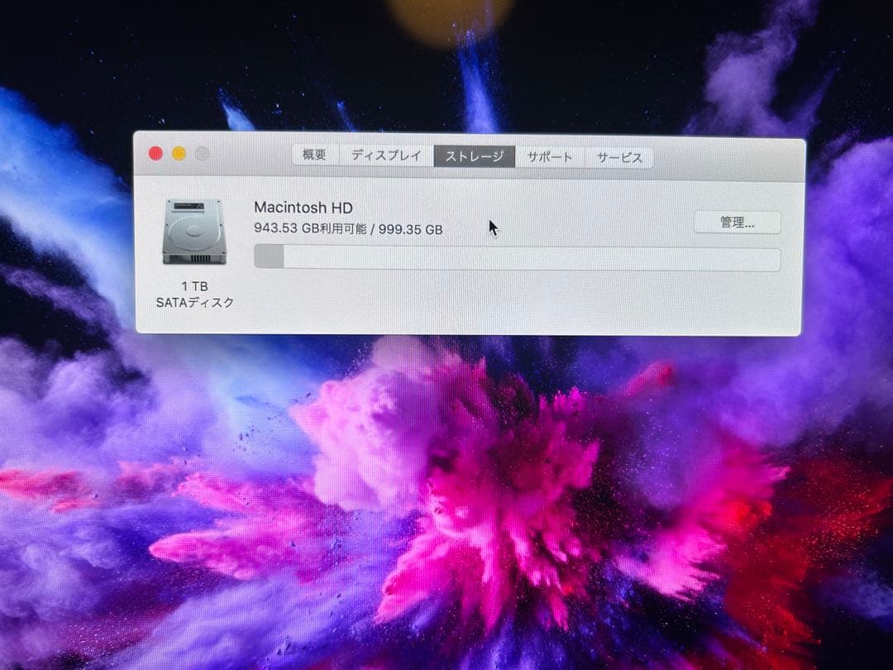
Task: Click the Macintosh HD drive name
Action: click(x=303, y=208)
